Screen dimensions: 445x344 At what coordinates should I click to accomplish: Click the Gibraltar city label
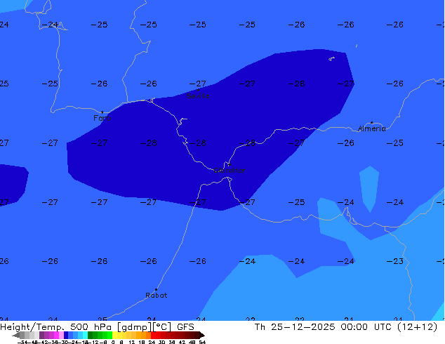[230, 171]
